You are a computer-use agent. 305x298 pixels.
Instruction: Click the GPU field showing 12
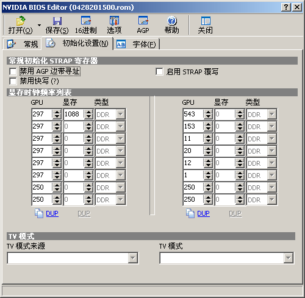[193, 163]
